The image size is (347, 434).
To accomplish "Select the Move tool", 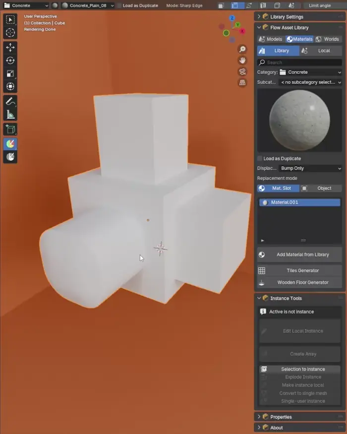I will [10, 47].
